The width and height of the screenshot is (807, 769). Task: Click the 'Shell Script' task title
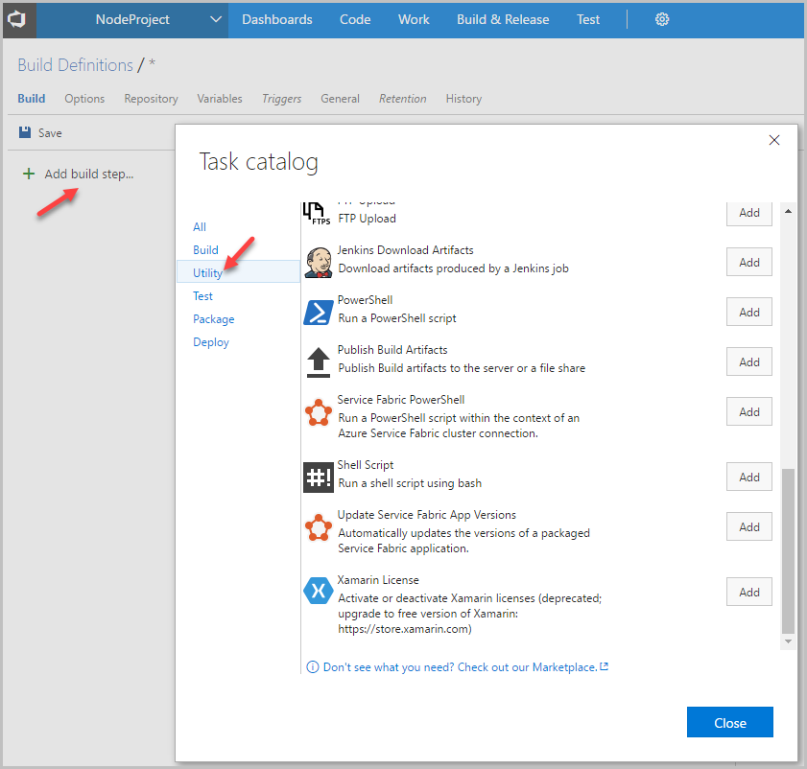pos(366,465)
